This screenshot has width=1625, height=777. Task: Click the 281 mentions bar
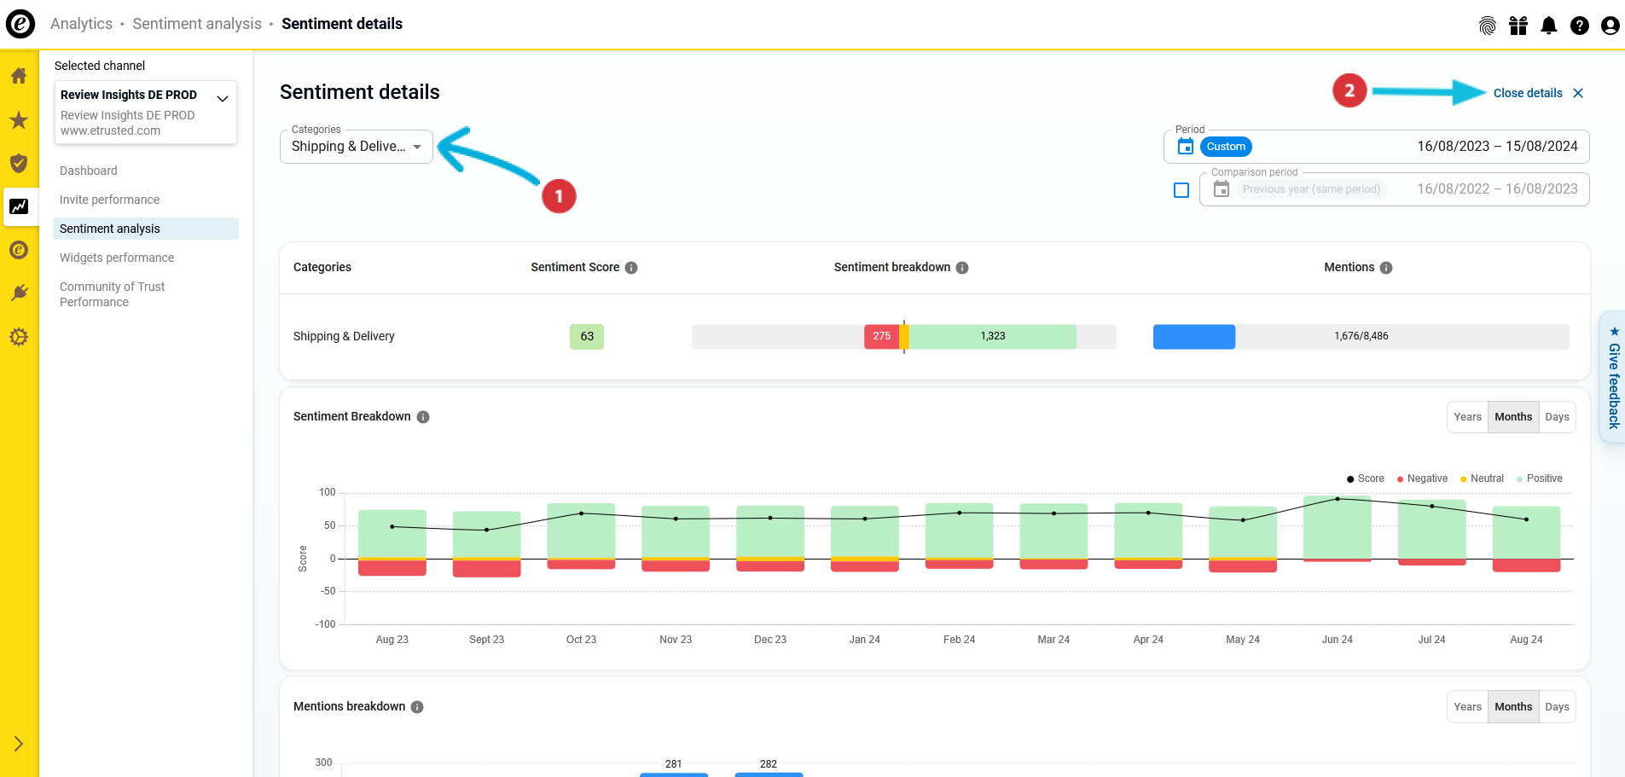[674, 774]
